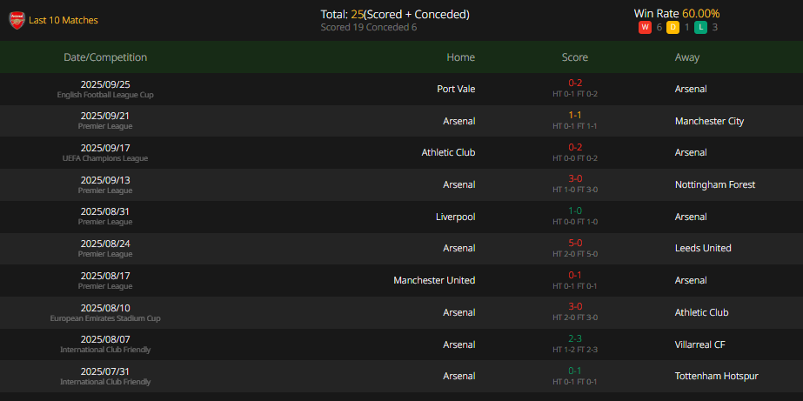This screenshot has height=401, width=803.
Task: Open Tottenham Hotspur team link
Action: click(x=717, y=376)
